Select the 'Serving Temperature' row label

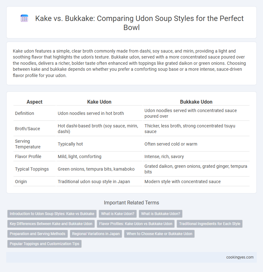click(28, 144)
